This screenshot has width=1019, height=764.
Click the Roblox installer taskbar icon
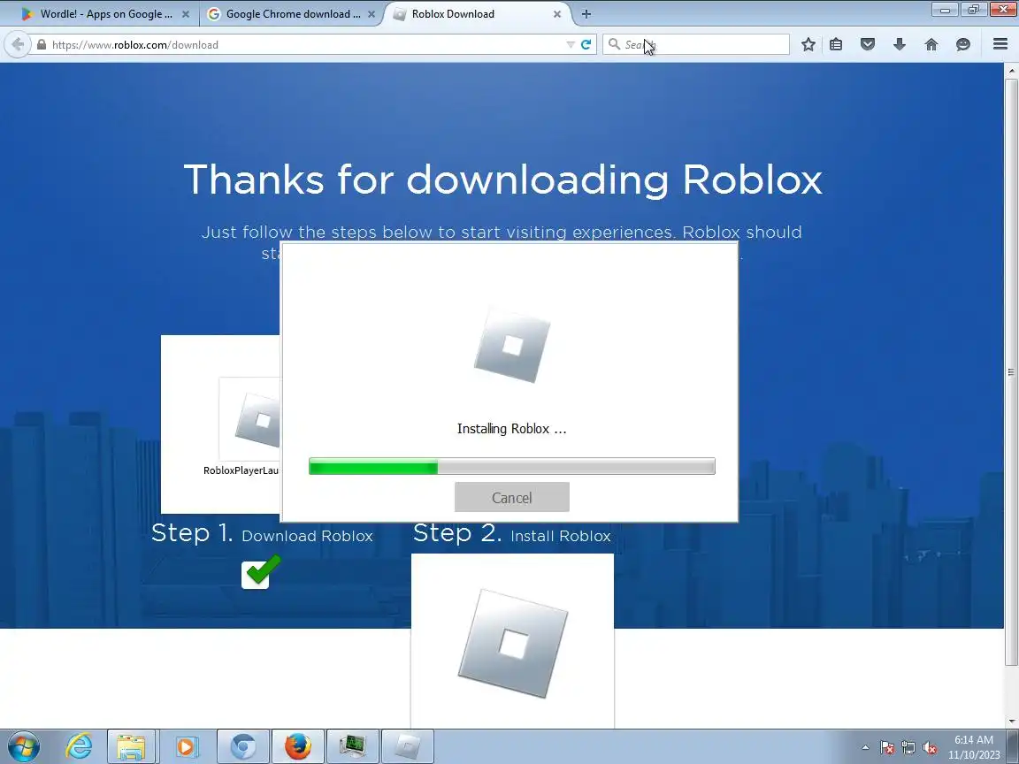[408, 746]
